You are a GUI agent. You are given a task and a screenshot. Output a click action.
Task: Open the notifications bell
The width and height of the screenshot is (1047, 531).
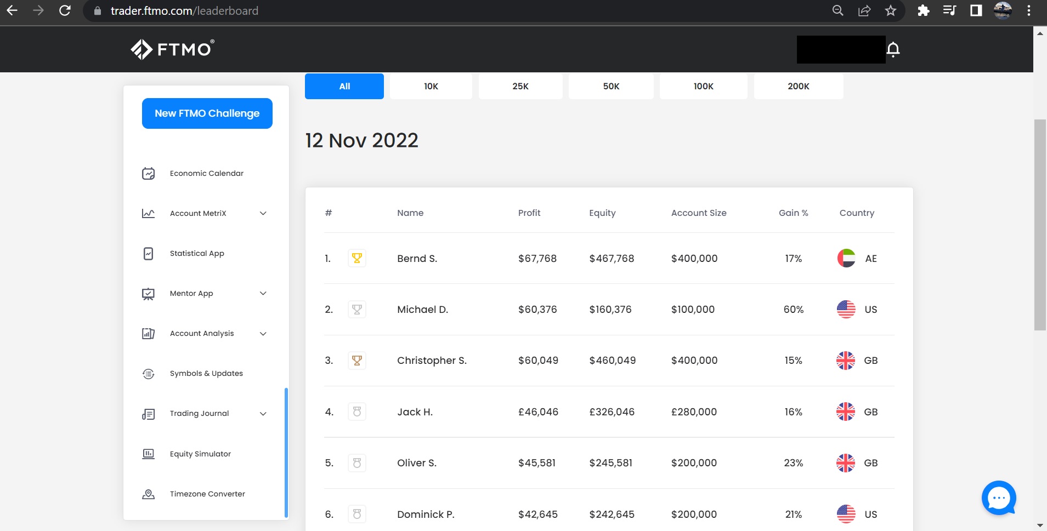click(x=893, y=50)
